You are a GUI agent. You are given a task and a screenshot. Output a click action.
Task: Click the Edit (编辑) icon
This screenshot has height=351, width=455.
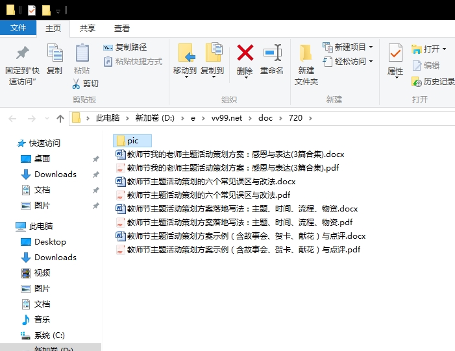(417, 66)
